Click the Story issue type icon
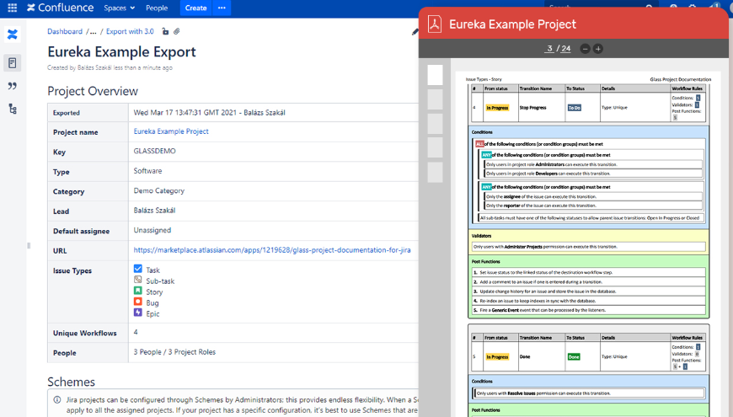Image resolution: width=733 pixels, height=417 pixels. [138, 291]
